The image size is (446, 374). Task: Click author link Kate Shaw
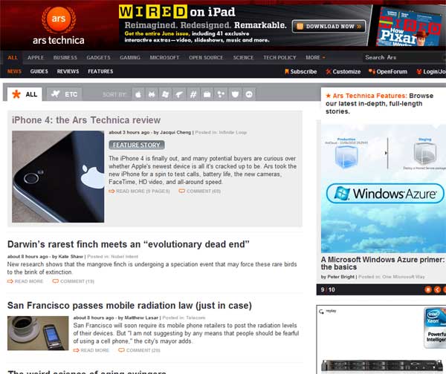click(x=71, y=257)
